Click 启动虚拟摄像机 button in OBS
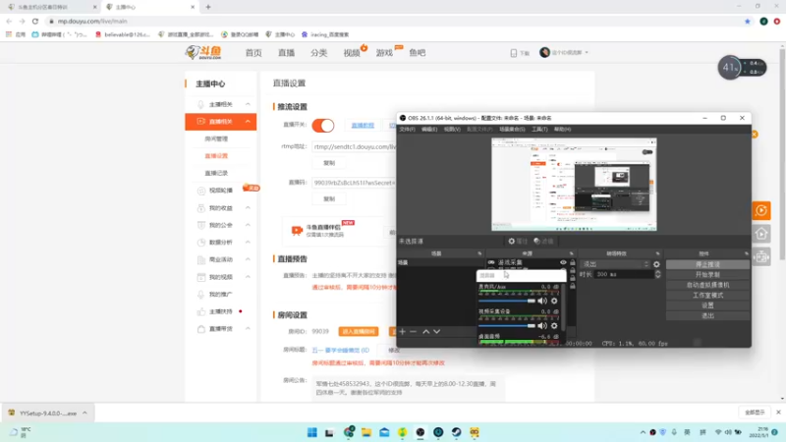 click(707, 285)
